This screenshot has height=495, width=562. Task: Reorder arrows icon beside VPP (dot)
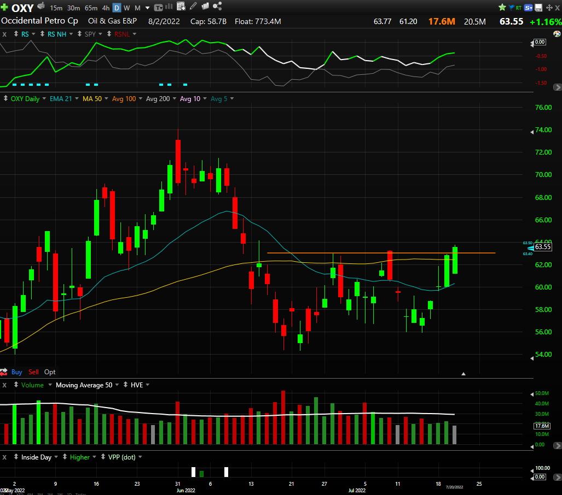(103, 457)
